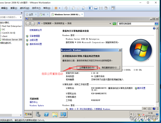Launch PowerShell from the taskbar
The image size is (161, 123).
(46, 114)
